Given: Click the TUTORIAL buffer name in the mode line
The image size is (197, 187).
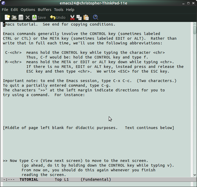Looking at the screenshot, I should pos(29,179).
